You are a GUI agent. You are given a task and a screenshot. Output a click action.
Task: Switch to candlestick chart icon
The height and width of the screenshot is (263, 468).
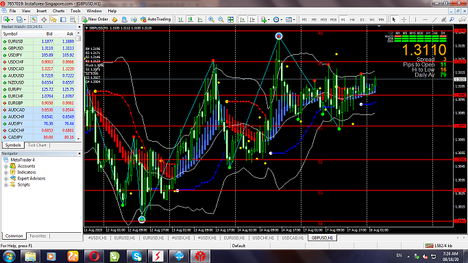tap(190, 19)
